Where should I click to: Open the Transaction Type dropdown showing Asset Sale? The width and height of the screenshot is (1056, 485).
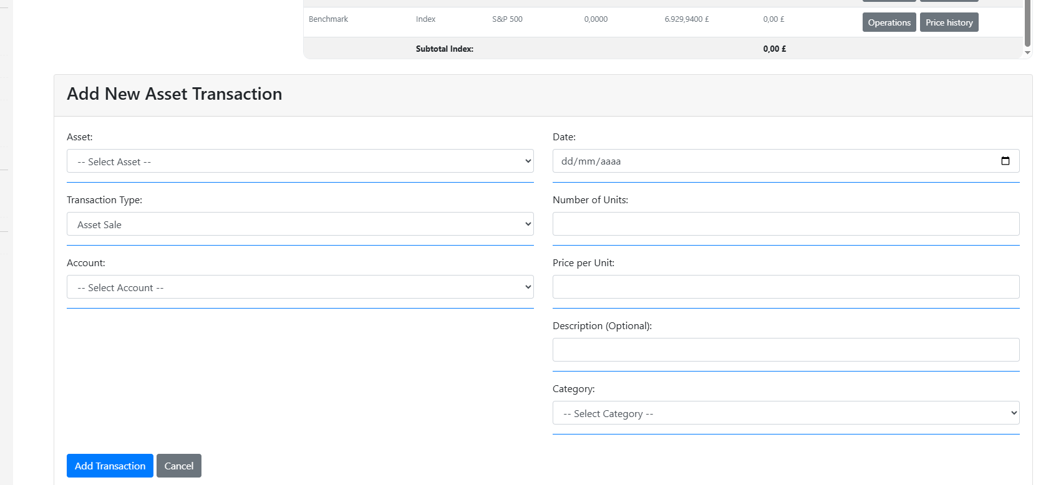coord(300,224)
